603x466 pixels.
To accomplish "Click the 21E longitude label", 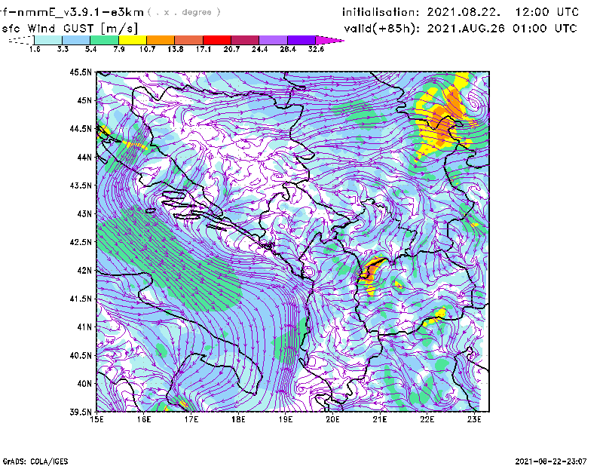I will (x=380, y=419).
